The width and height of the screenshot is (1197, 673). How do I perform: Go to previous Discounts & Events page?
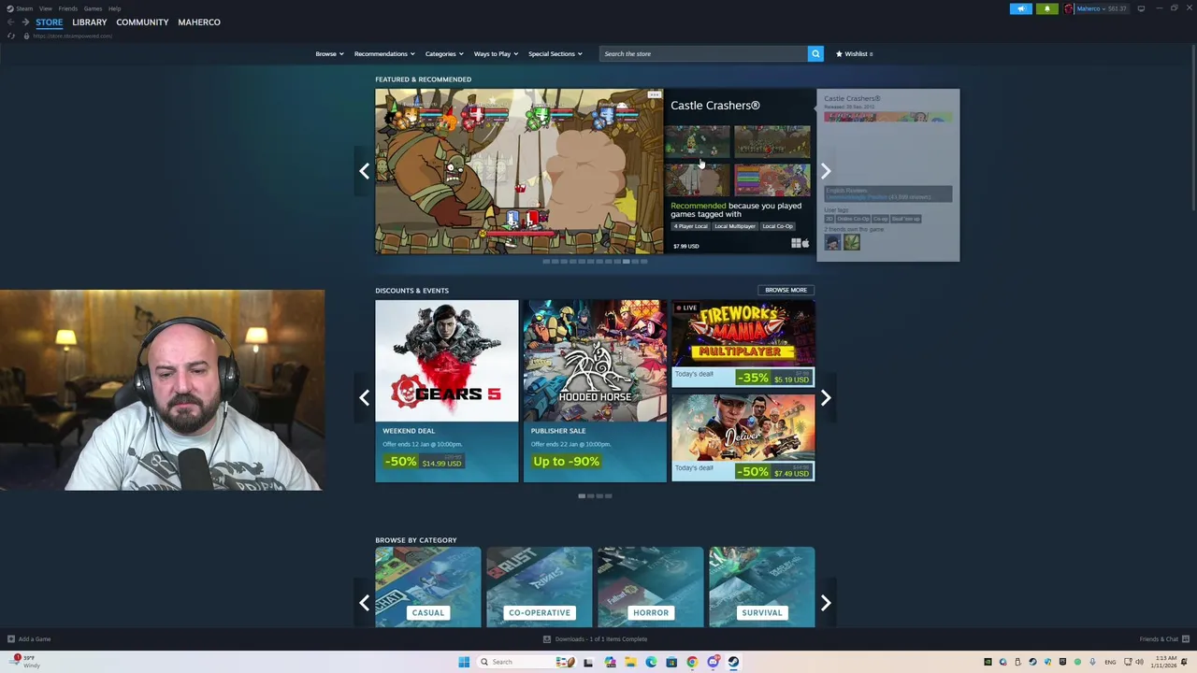point(364,398)
